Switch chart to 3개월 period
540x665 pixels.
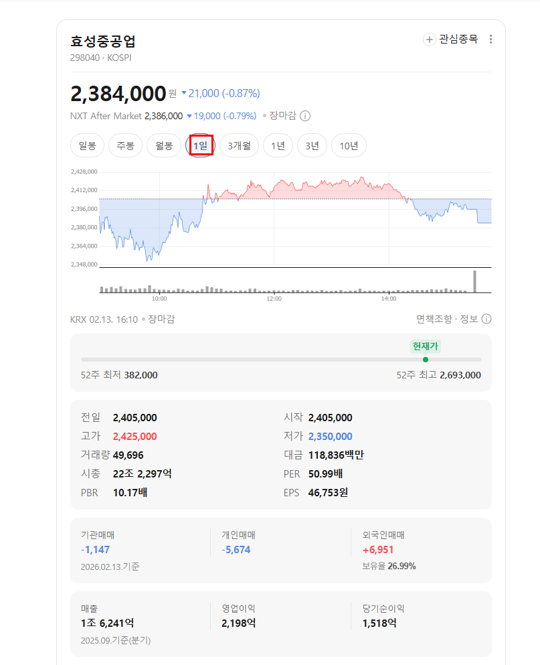(x=239, y=145)
